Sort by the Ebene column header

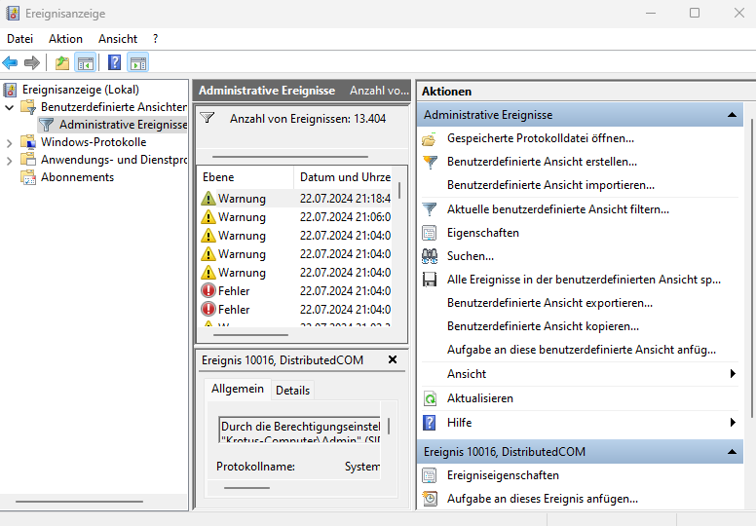pos(245,177)
